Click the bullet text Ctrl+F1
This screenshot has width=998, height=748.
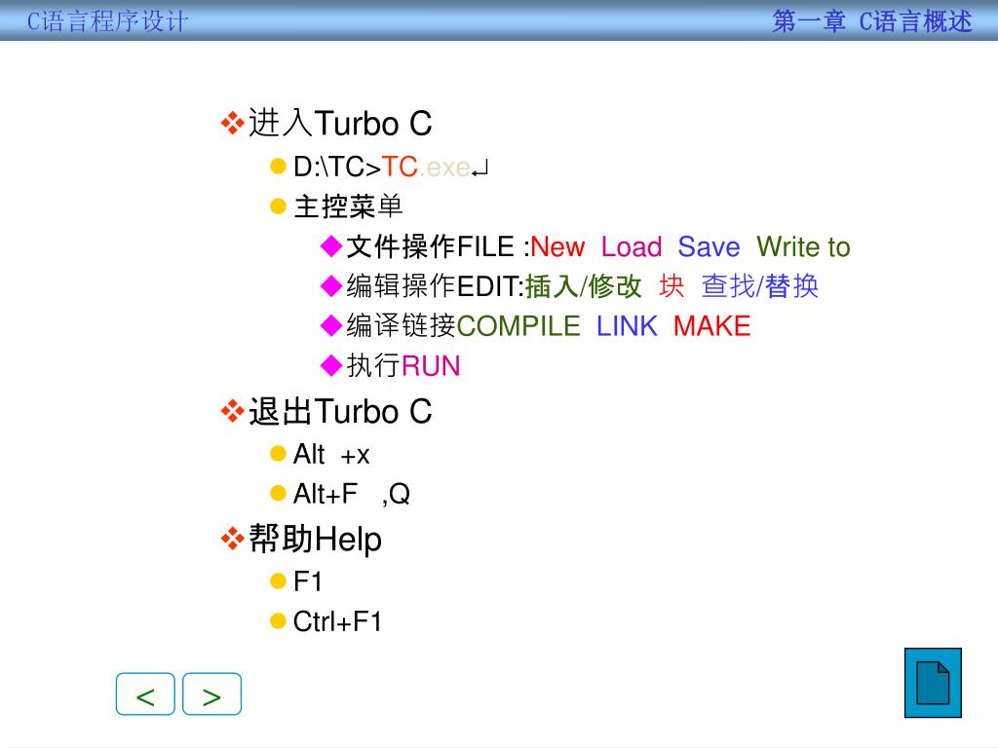(337, 621)
